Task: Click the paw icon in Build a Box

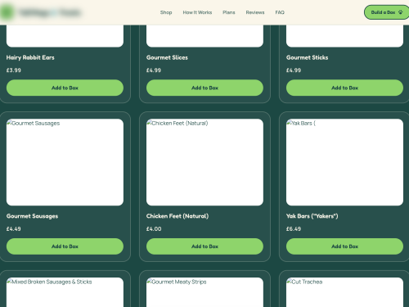Action: pos(400,12)
